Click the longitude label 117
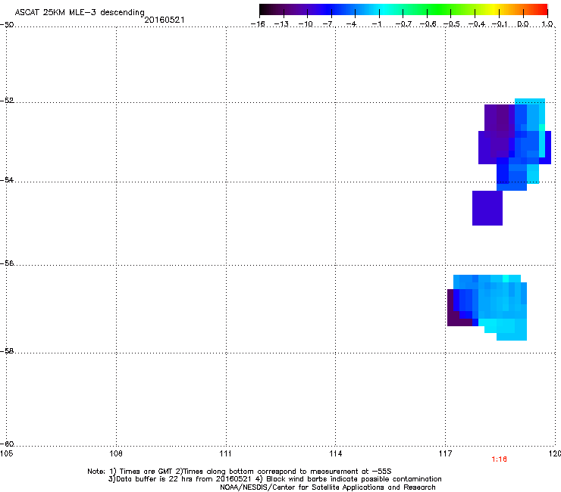The image size is (561, 492). coord(445,453)
